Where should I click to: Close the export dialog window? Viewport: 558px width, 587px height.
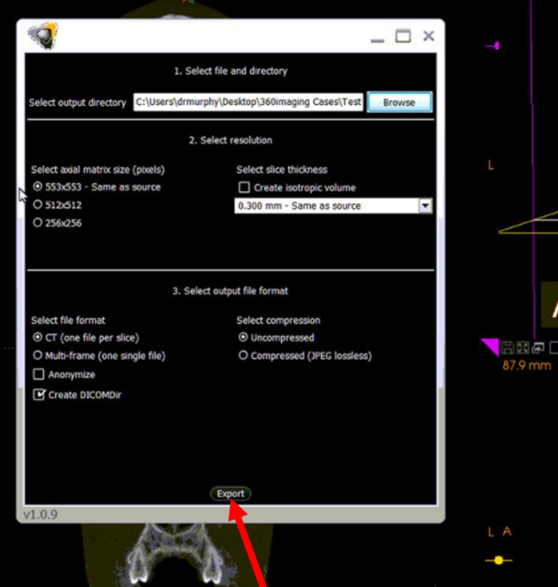428,36
